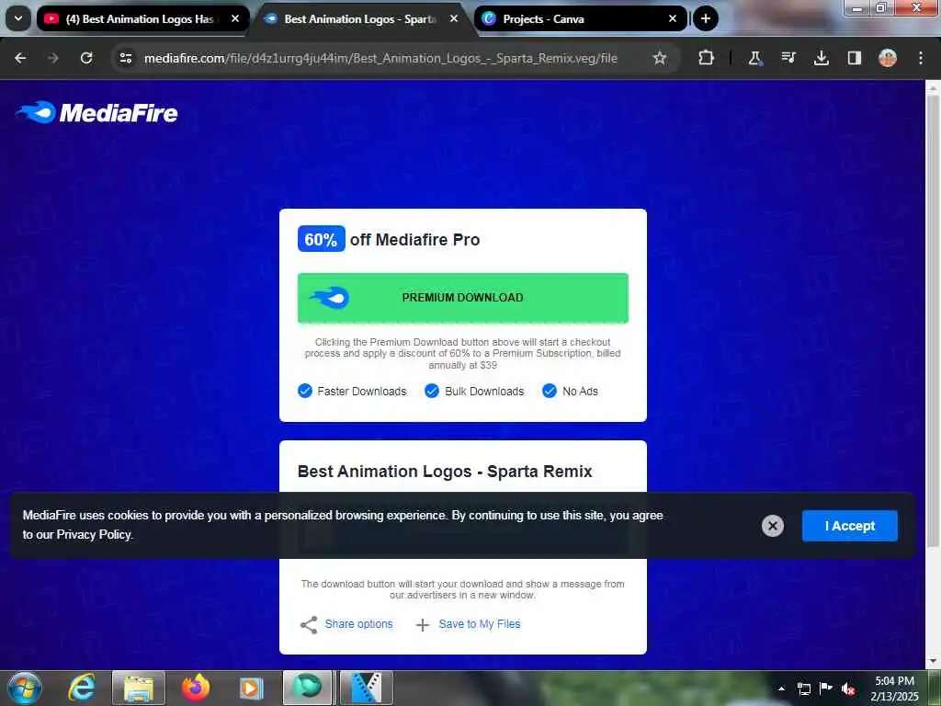Launch Internet Explorer from taskbar

click(81, 688)
